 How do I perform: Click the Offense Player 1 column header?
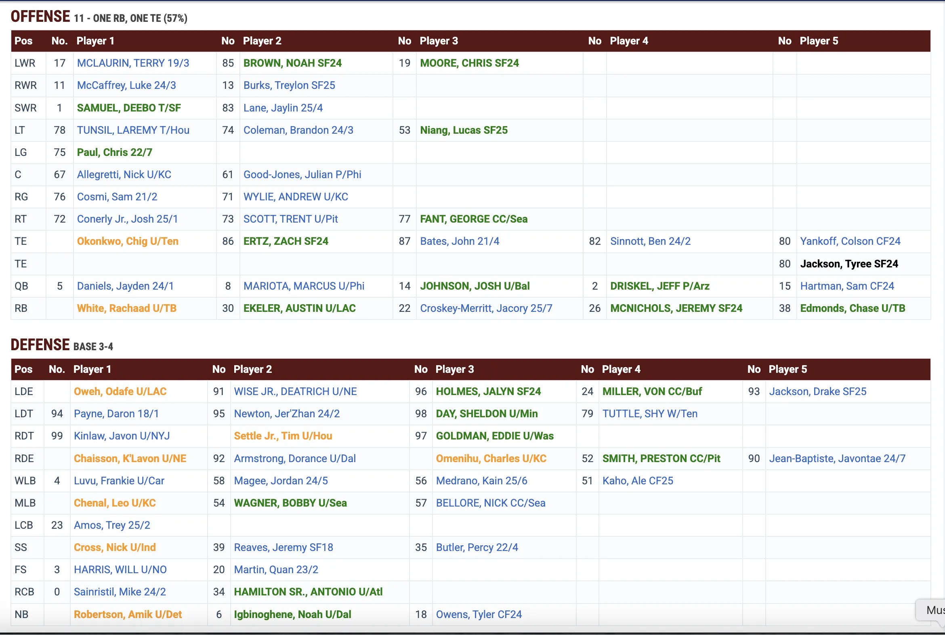click(x=95, y=41)
